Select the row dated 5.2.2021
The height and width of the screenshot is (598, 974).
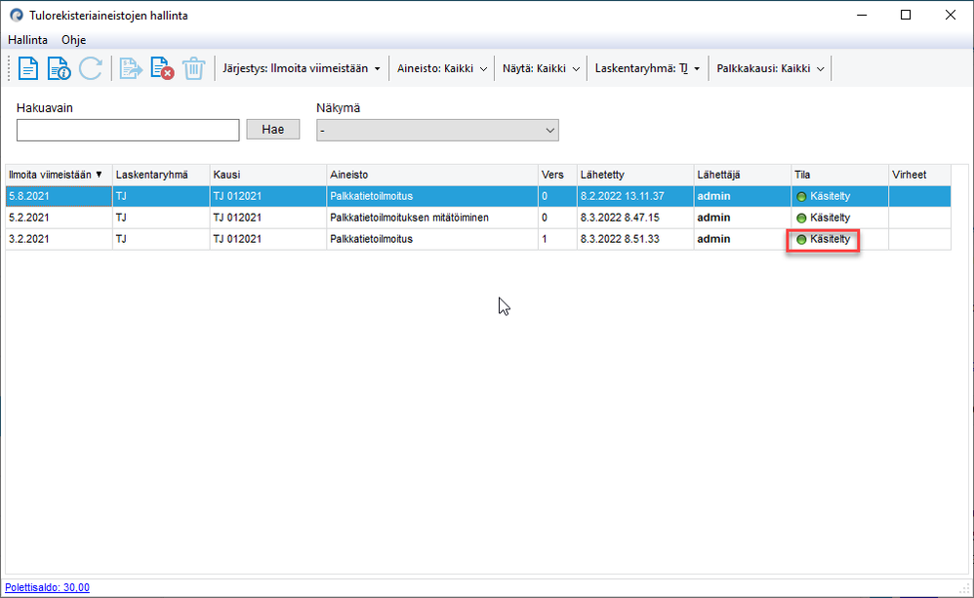478,218
